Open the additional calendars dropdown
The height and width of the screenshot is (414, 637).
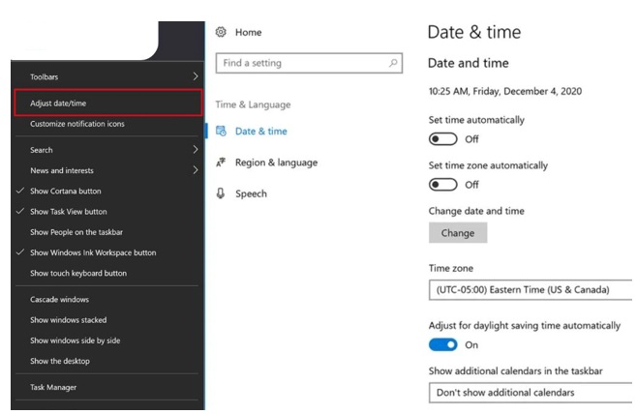531,393
